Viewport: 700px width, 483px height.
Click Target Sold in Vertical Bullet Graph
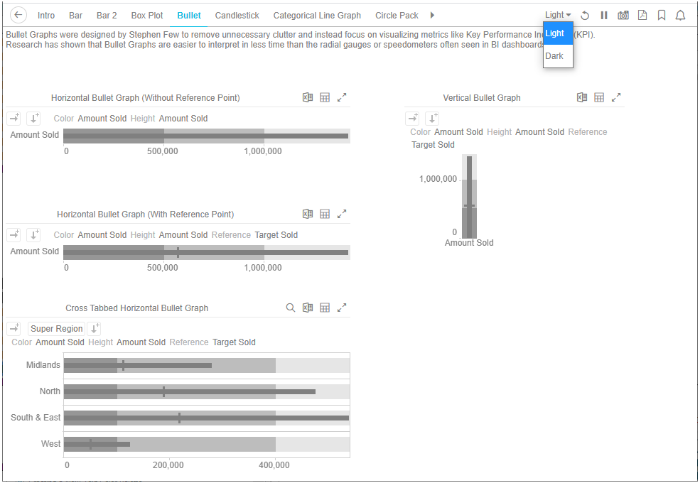click(433, 145)
